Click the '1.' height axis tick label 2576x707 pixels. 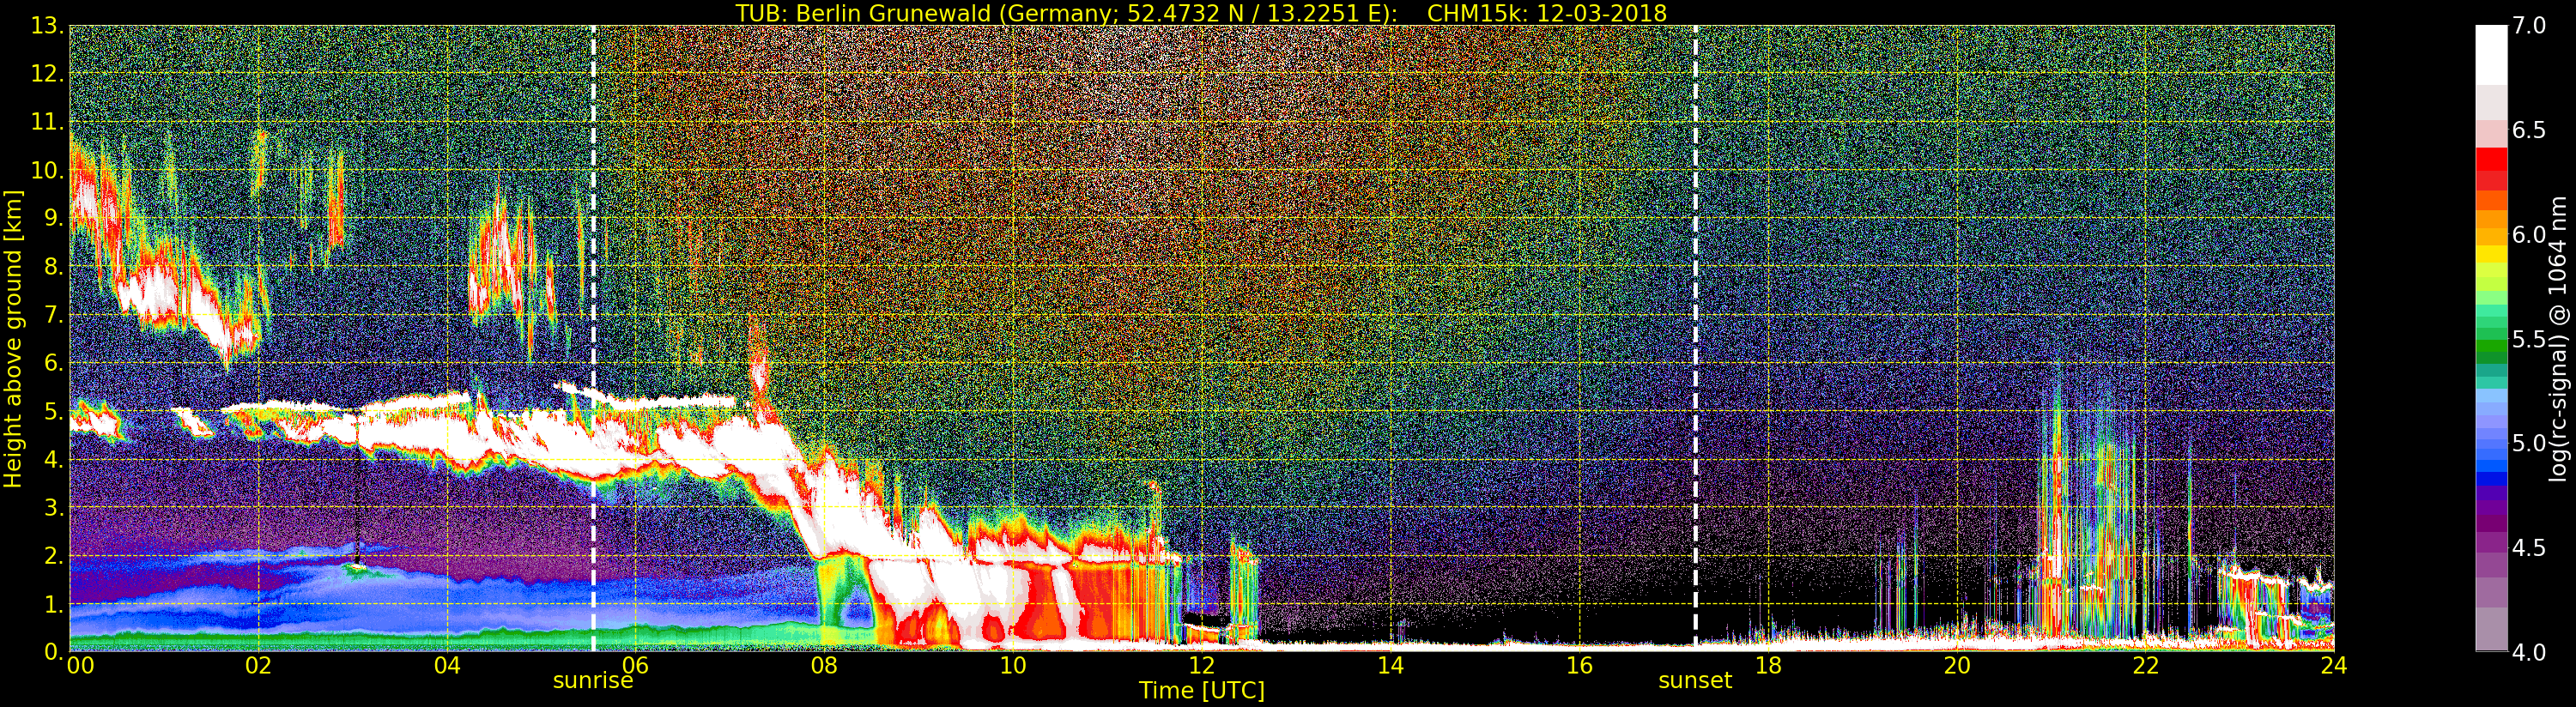[x=52, y=603]
